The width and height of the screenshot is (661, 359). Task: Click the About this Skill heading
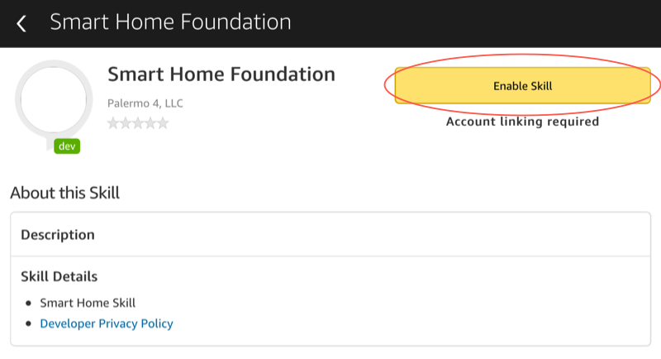pyautogui.click(x=65, y=194)
